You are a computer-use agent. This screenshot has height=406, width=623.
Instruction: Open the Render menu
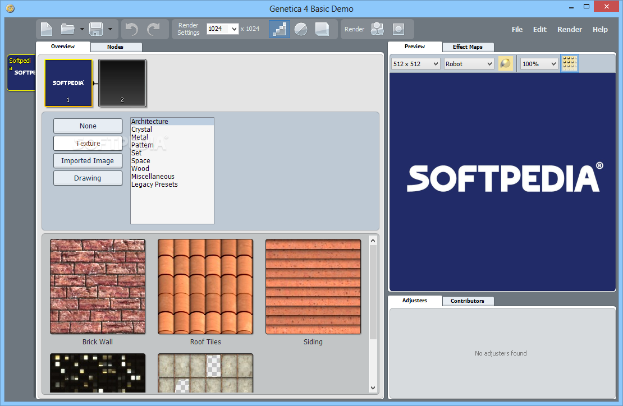[x=569, y=29]
